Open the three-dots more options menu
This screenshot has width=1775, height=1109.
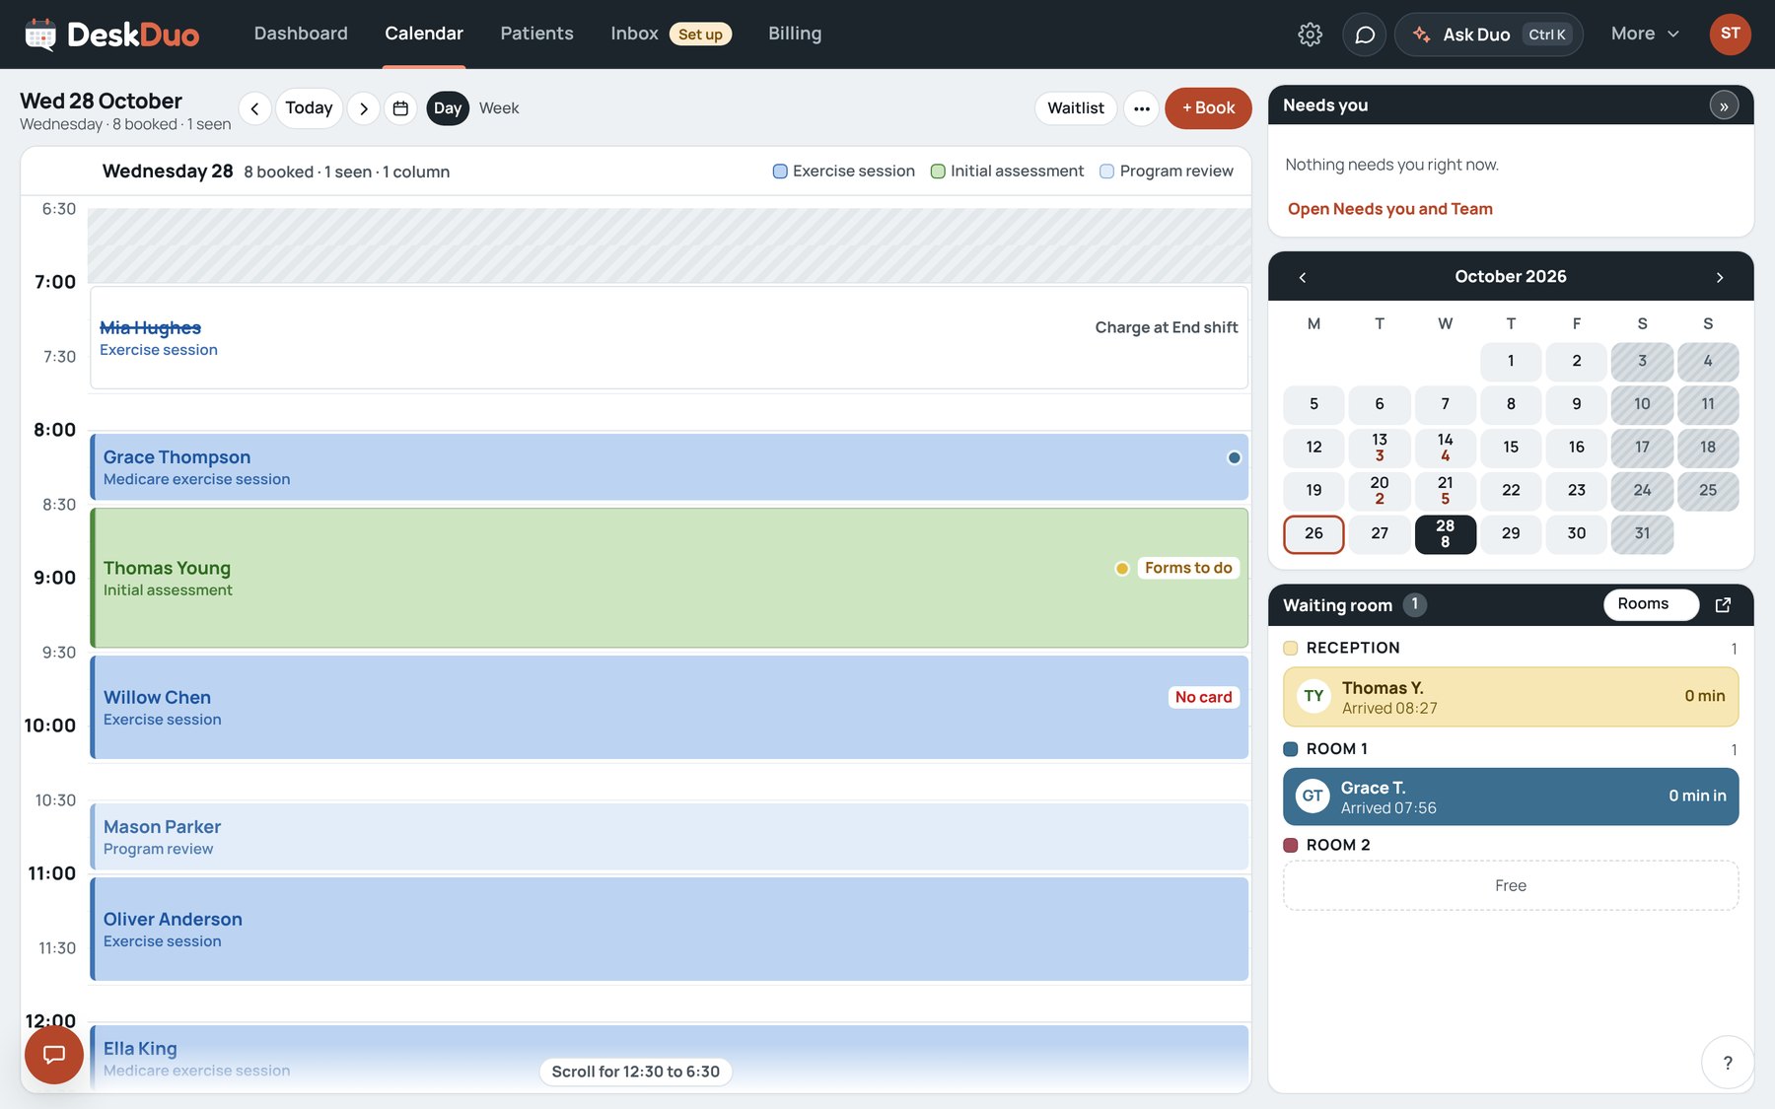(x=1141, y=108)
